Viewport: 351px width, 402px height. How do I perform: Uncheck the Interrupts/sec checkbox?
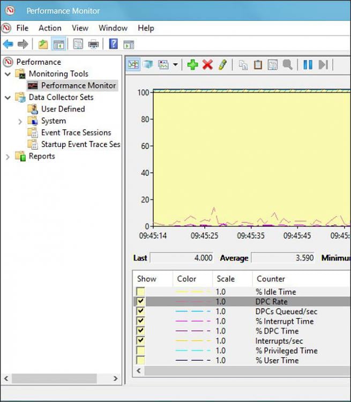(x=140, y=340)
